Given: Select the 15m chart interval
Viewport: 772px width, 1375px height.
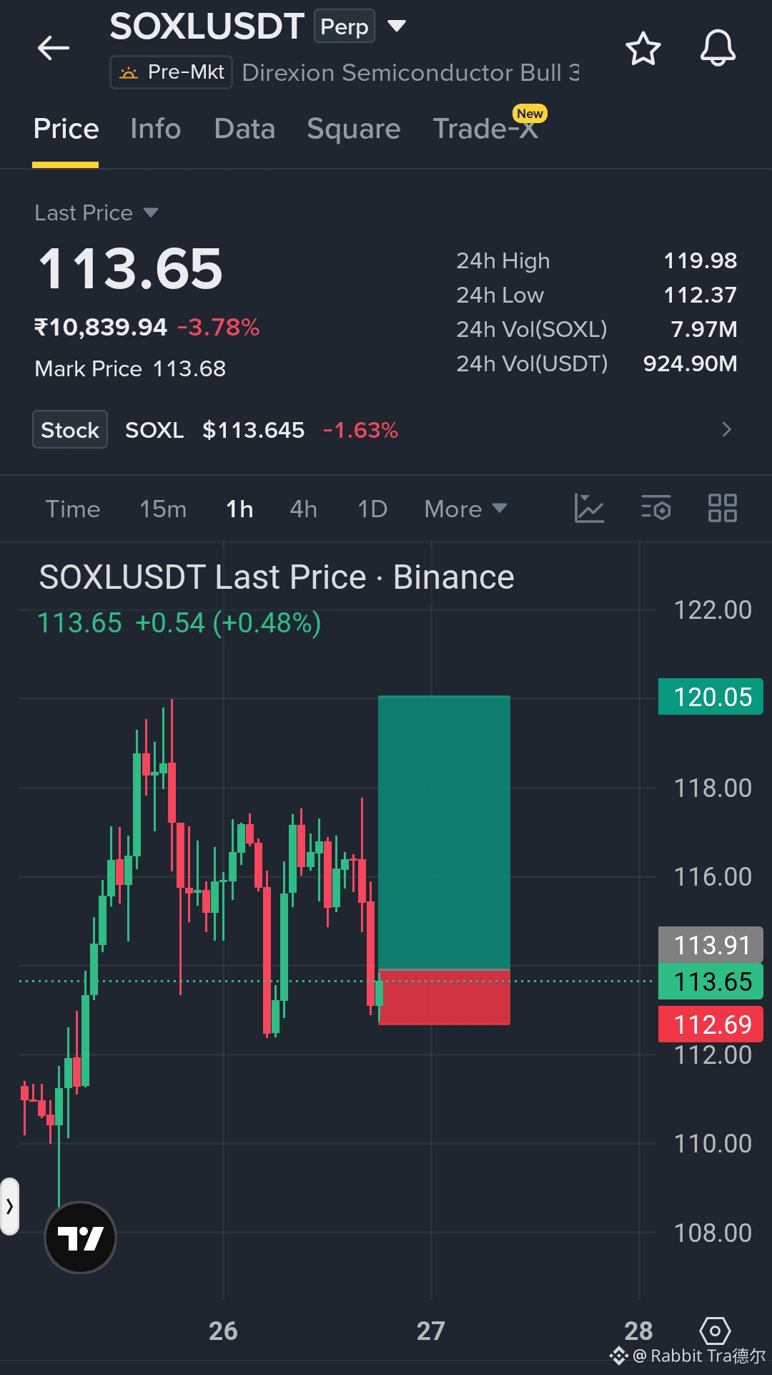Looking at the screenshot, I should tap(163, 509).
